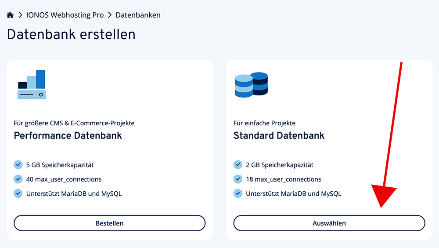Click the home icon in the breadcrumb

pos(10,15)
